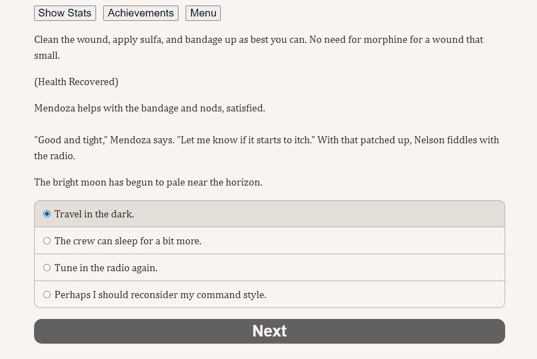The height and width of the screenshot is (359, 537).
Task: Select the 'Travel in the dark' radio button
Action: [47, 214]
